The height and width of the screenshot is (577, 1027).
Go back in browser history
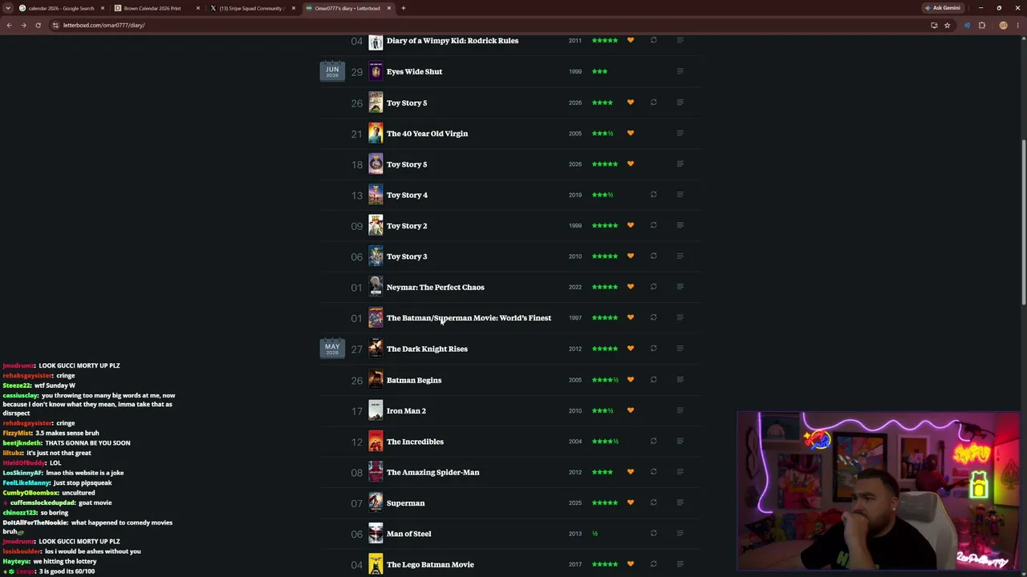[9, 25]
